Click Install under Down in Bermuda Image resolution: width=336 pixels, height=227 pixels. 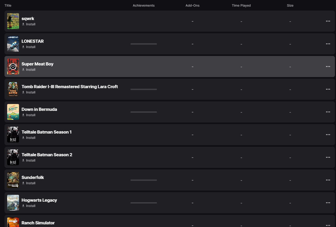coord(29,115)
